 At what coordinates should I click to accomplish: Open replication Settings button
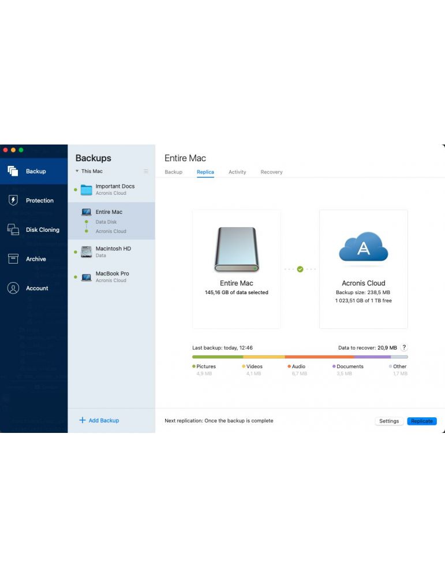[389, 421]
